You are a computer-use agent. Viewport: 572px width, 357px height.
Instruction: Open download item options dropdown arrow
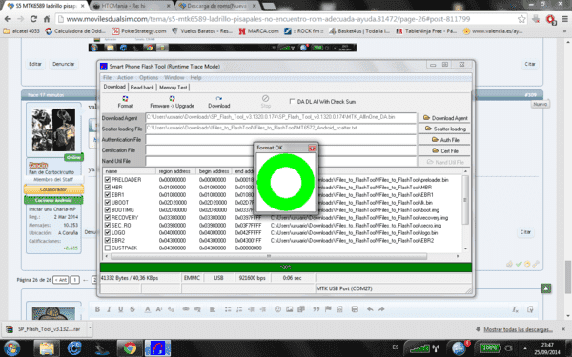[x=90, y=327]
